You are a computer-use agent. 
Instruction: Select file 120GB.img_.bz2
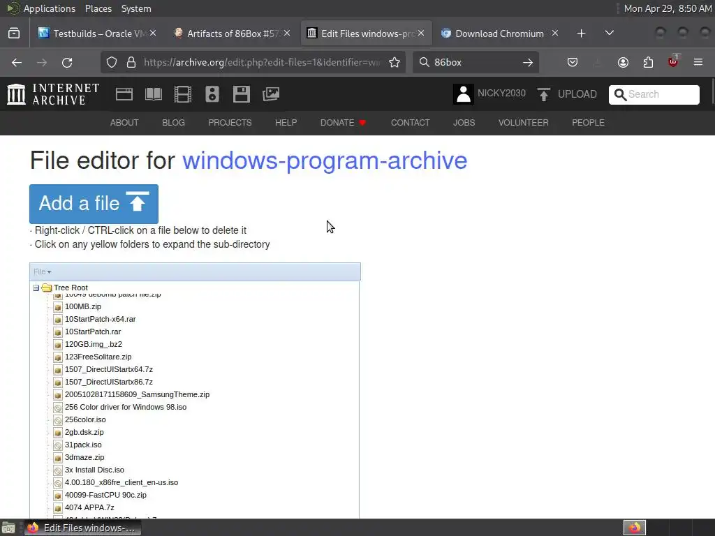pos(94,344)
